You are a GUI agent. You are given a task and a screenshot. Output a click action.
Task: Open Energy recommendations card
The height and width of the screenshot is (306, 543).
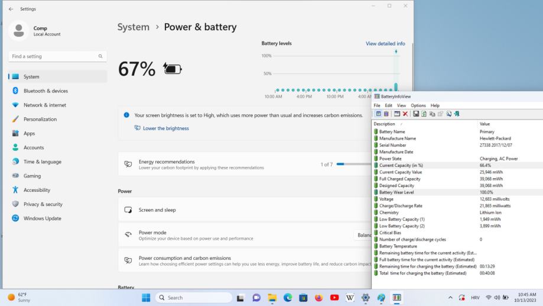245,165
